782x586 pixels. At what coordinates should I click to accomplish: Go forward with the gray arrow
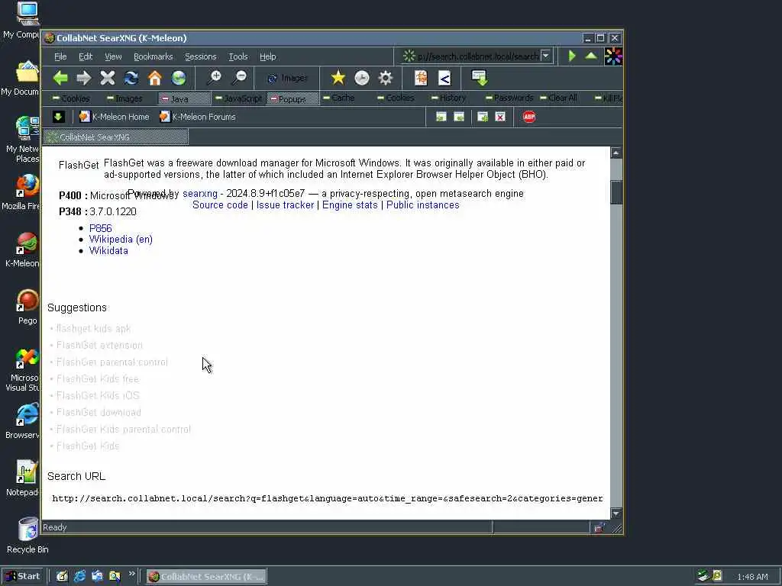click(x=84, y=78)
